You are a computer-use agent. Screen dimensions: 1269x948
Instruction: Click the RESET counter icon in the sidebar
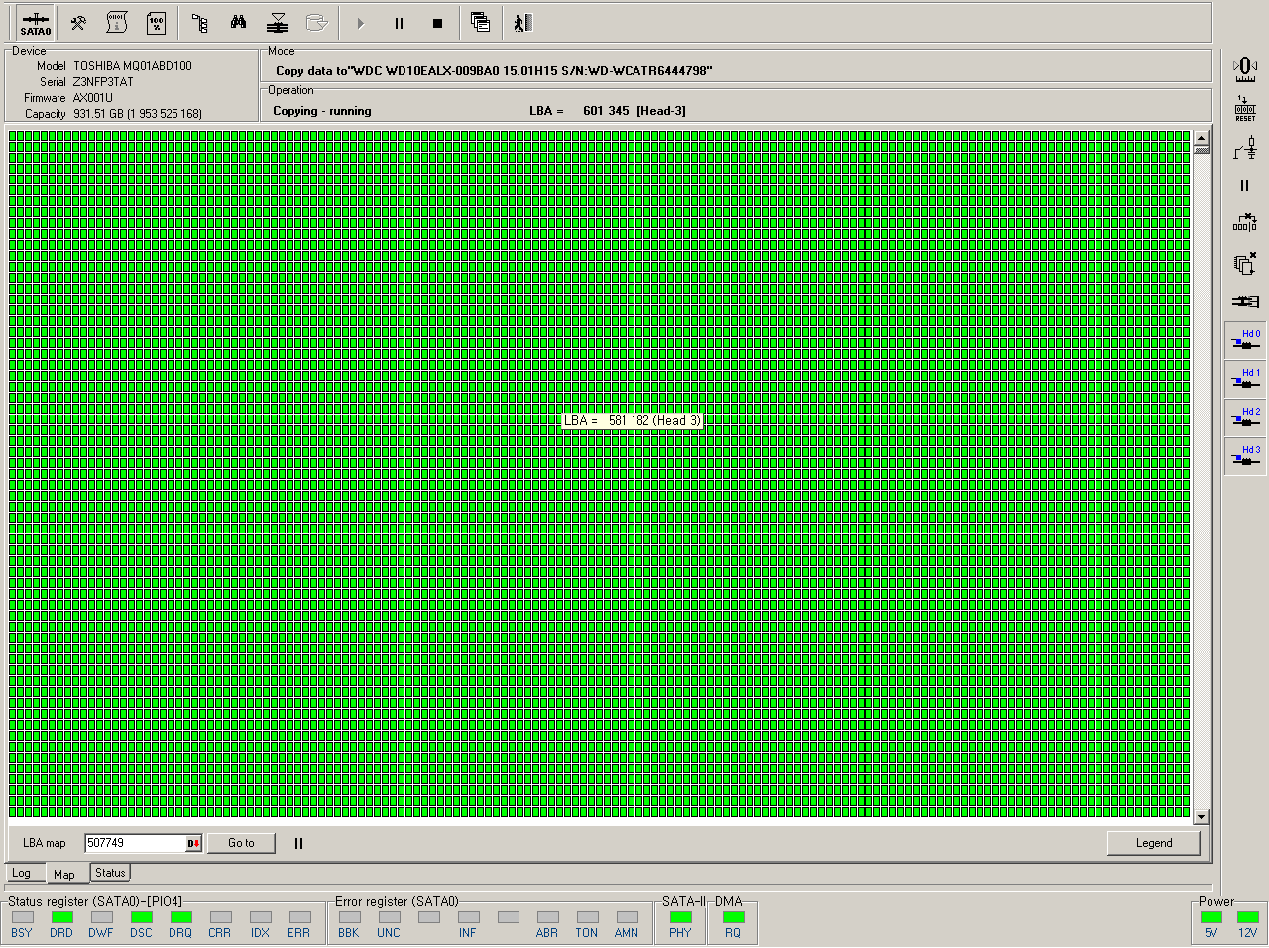coord(1245,109)
